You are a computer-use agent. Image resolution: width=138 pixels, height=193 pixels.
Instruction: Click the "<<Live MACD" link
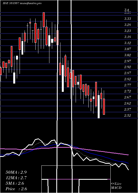[x=116, y=186]
